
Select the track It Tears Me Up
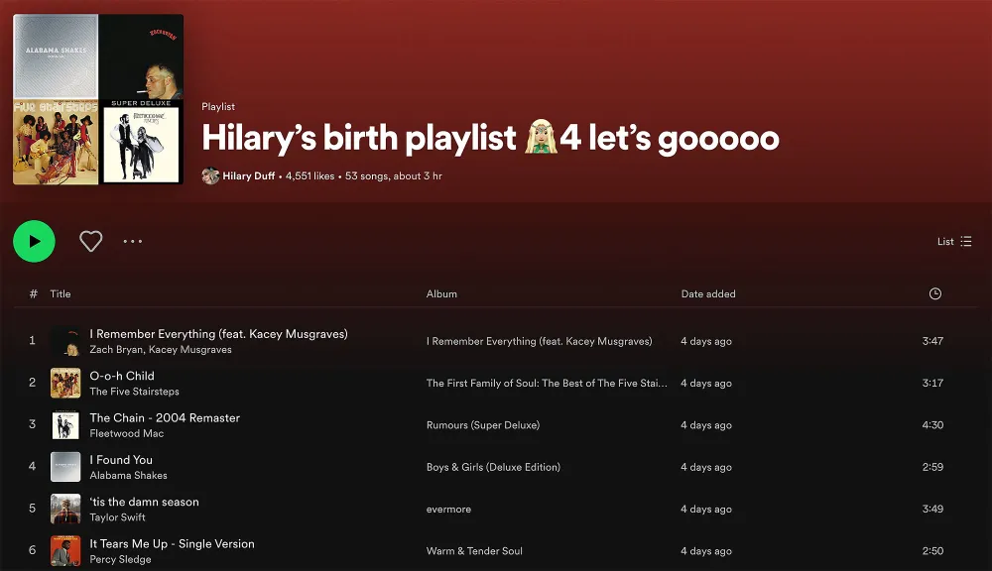coord(171,543)
